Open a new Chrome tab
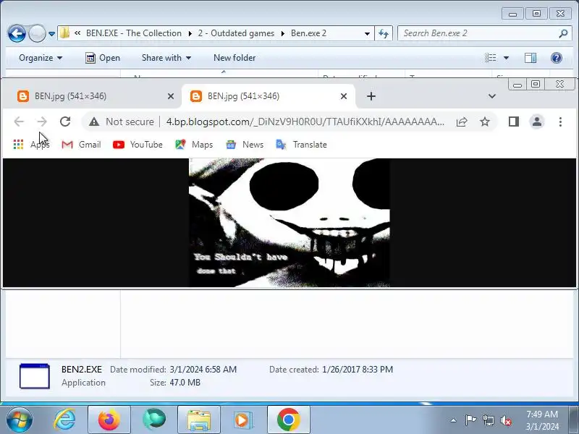 (x=371, y=96)
